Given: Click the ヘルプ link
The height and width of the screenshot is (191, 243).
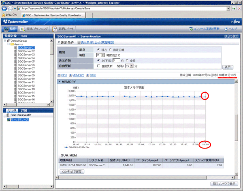Looking at the screenshot, I should click(x=233, y=29).
